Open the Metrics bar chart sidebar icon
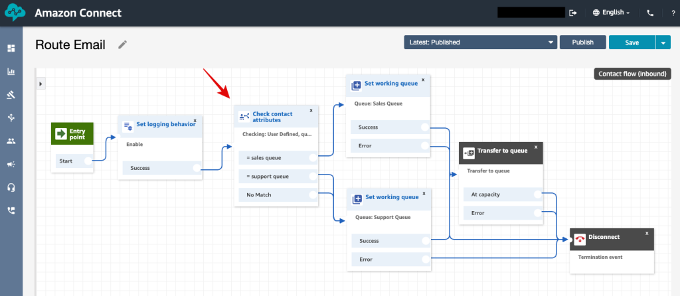This screenshot has height=296, width=680. 11,72
